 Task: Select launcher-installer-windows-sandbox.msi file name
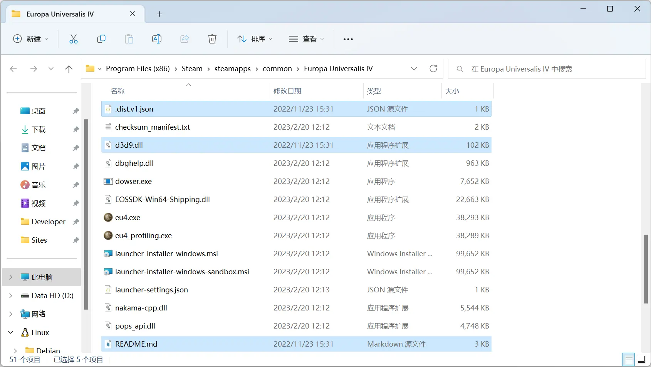coord(182,272)
